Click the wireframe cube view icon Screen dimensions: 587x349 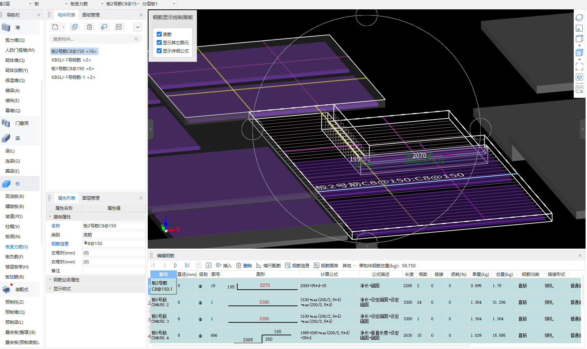(579, 38)
